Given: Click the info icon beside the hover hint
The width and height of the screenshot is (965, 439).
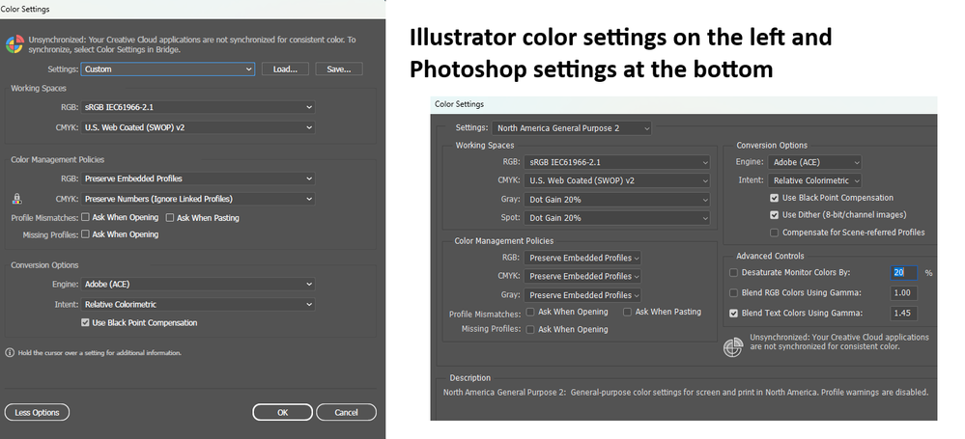Looking at the screenshot, I should 10,353.
